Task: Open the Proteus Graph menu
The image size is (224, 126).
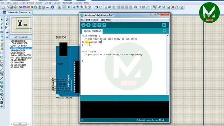Action: (39, 3)
